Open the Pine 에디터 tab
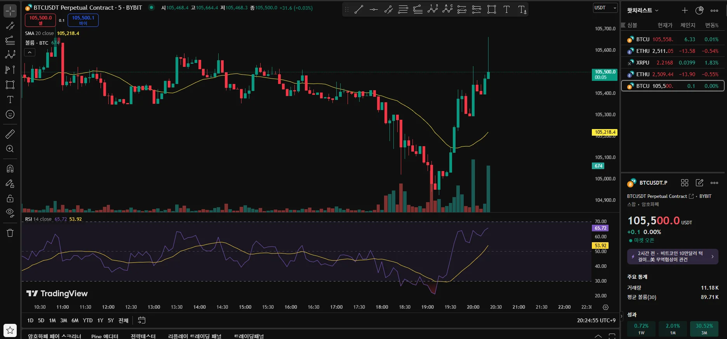Image resolution: width=727 pixels, height=339 pixels. pyautogui.click(x=105, y=336)
